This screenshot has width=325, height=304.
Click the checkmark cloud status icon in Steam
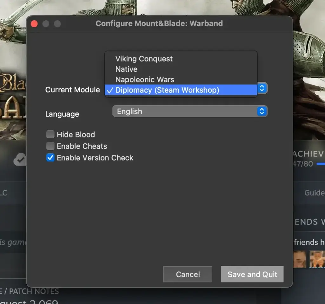click(x=20, y=159)
